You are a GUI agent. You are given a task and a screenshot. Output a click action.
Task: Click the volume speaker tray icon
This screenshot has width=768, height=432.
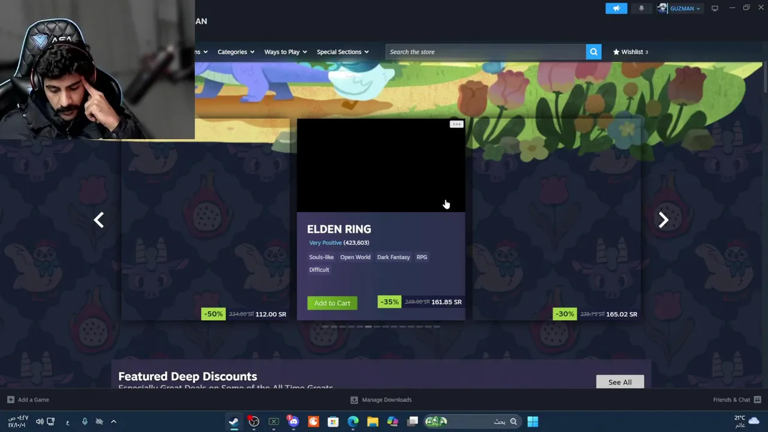click(40, 421)
